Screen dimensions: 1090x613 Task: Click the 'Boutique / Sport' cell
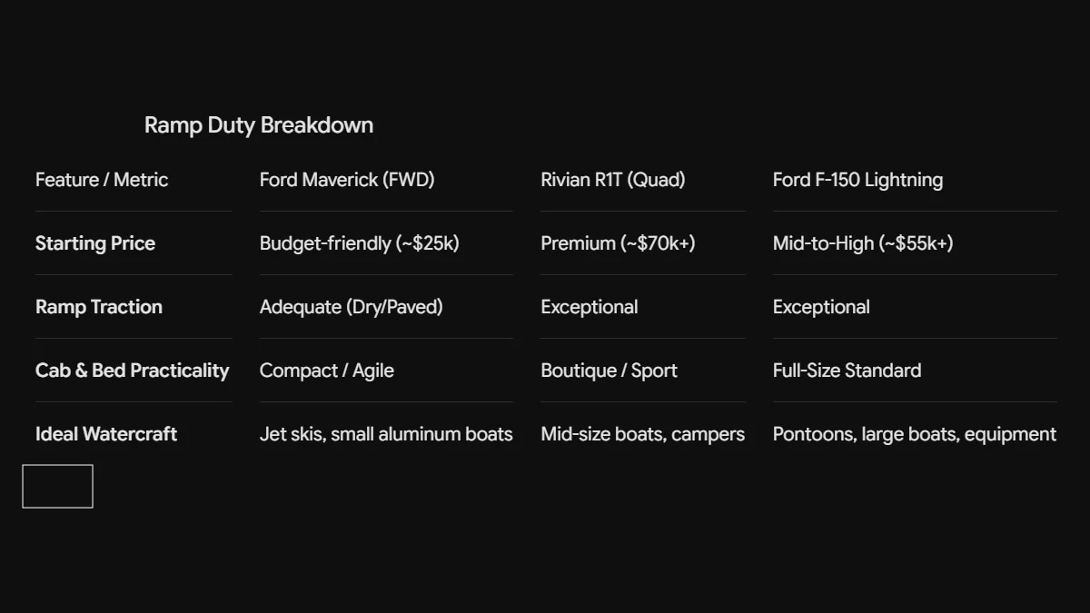coord(609,371)
